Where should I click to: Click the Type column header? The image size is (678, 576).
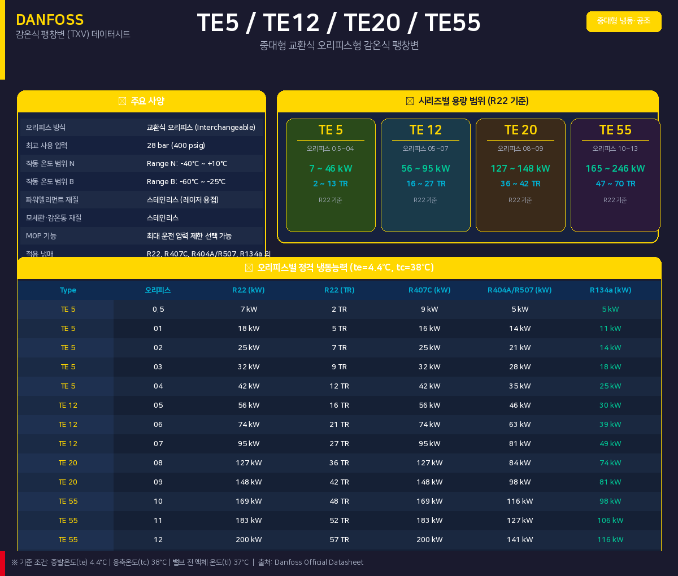pos(68,290)
